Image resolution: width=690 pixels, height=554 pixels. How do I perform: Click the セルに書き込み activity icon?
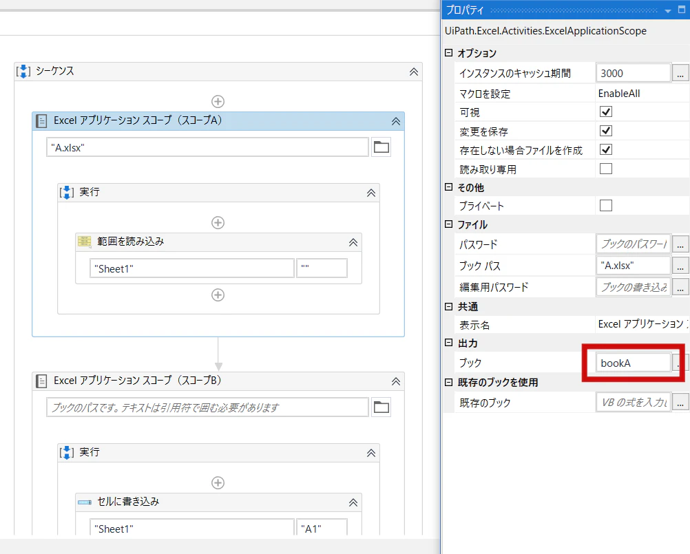(85, 502)
